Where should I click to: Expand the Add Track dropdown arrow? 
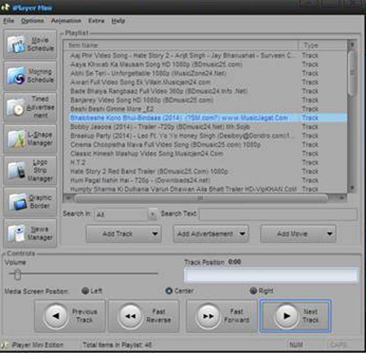click(x=155, y=234)
